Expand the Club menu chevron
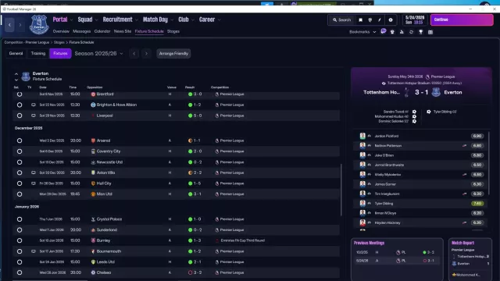The height and width of the screenshot is (281, 500). [x=193, y=20]
